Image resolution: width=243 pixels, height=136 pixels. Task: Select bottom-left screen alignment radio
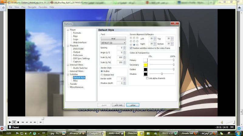pyautogui.click(x=131, y=45)
